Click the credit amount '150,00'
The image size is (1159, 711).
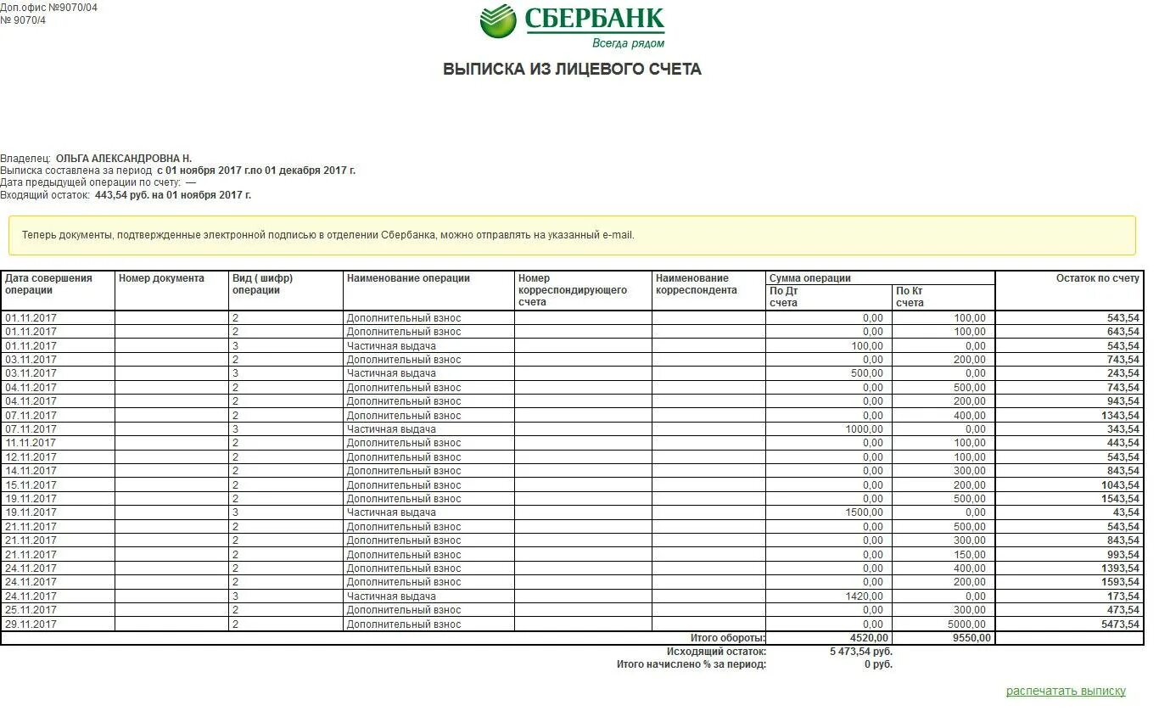pyautogui.click(x=970, y=555)
